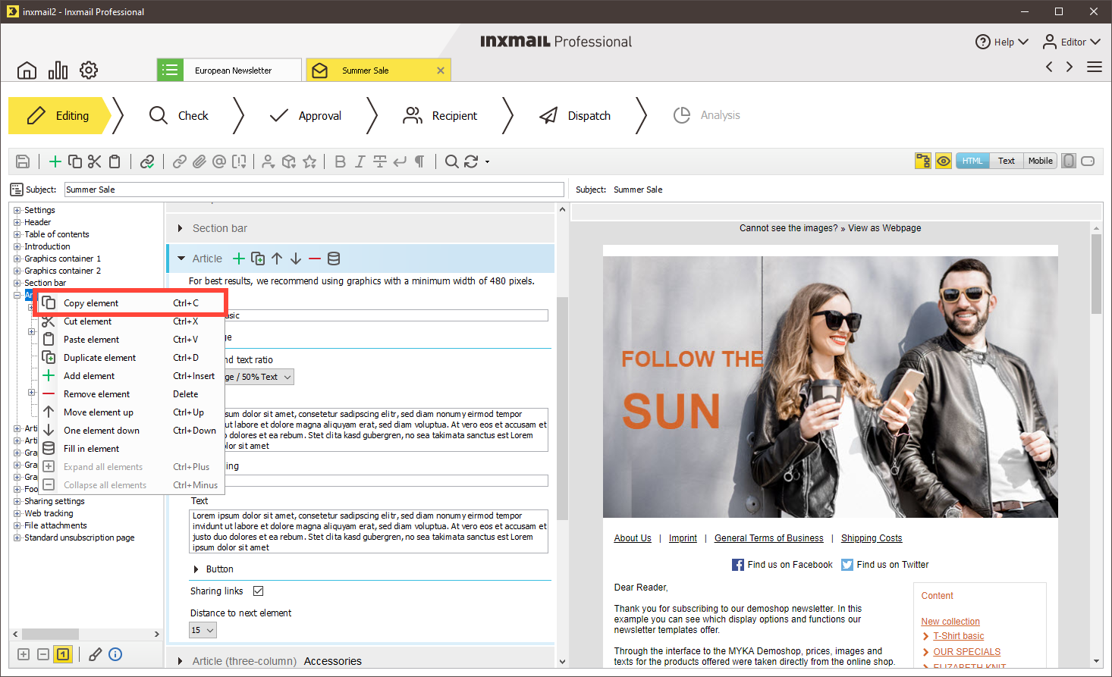Click the info icon below the tree
The height and width of the screenshot is (677, 1112).
115,654
